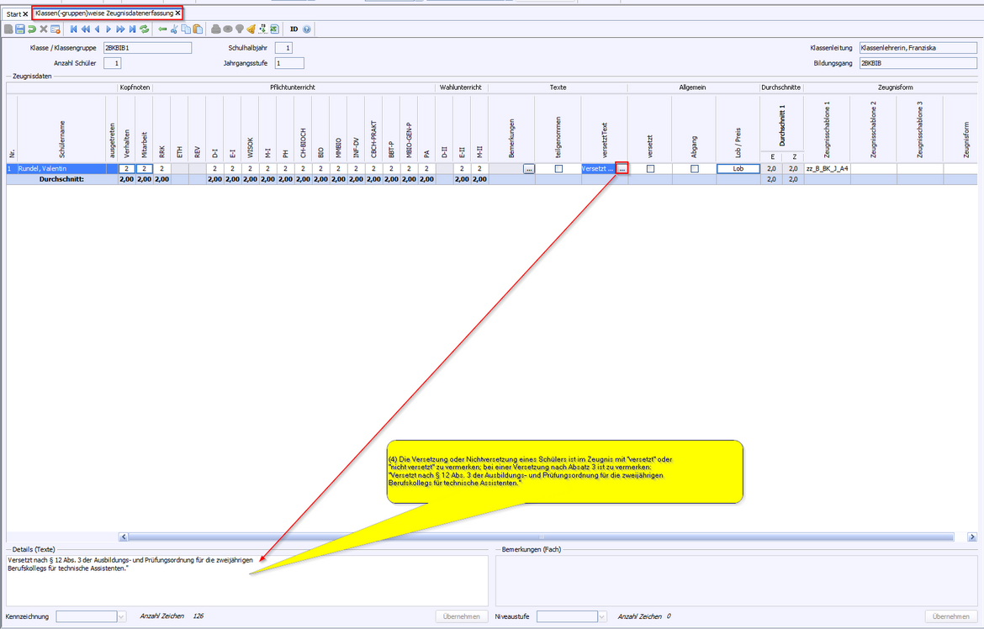Toggle the teilgenommen checkbox for Rundel, Valentin

coord(558,169)
